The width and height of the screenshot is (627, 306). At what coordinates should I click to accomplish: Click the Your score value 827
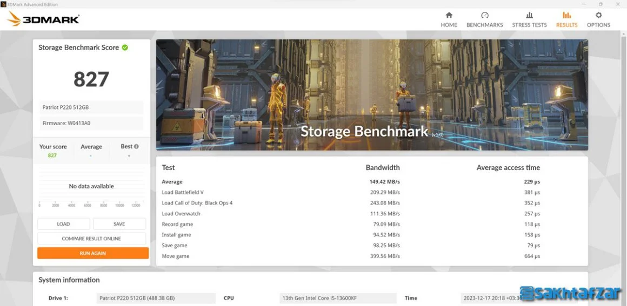[52, 155]
